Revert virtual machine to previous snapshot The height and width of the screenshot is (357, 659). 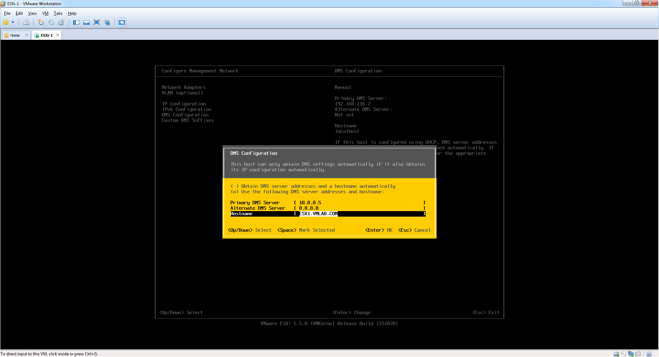(51, 22)
